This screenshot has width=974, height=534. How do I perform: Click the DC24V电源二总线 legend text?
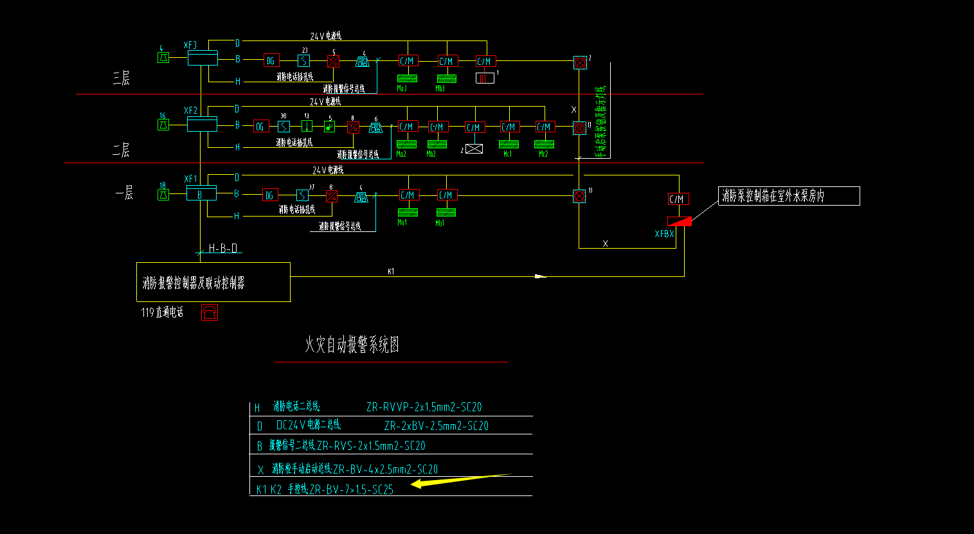coord(308,425)
